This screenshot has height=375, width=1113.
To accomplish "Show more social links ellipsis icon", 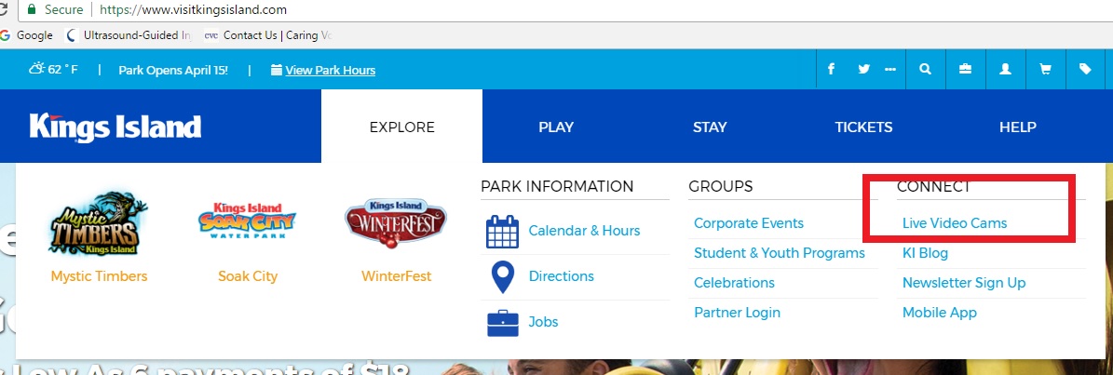I will pos(890,70).
